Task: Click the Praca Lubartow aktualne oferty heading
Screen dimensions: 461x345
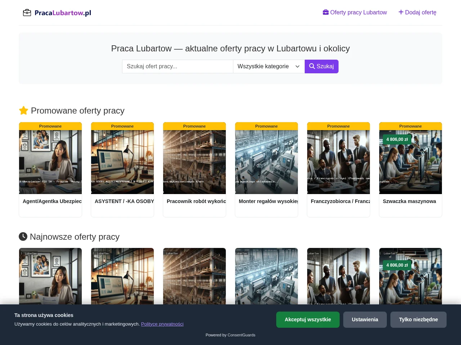Action: tap(230, 49)
